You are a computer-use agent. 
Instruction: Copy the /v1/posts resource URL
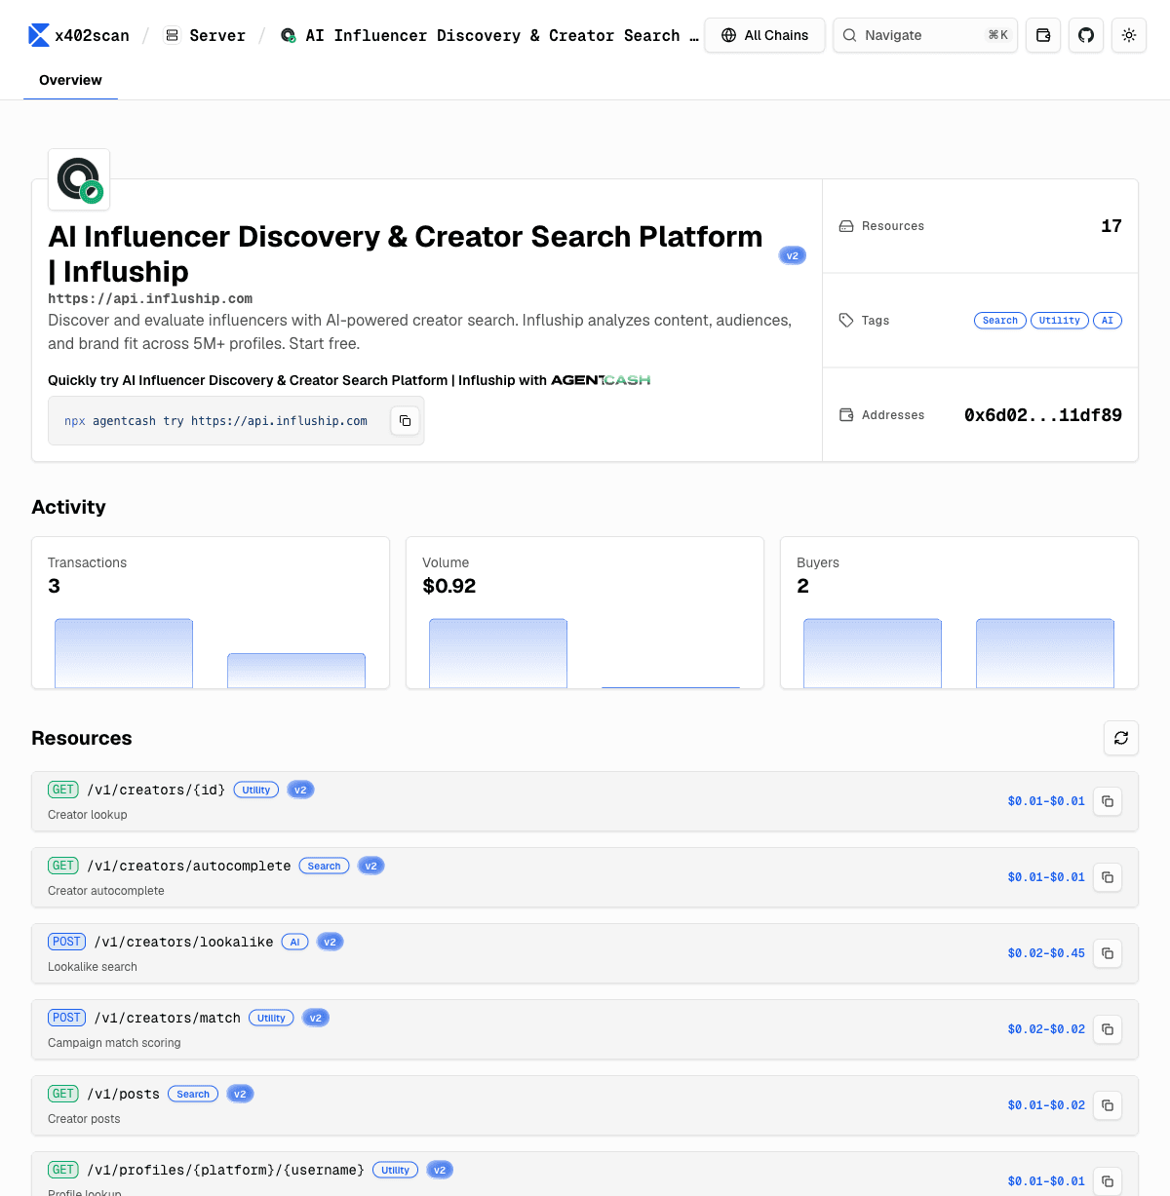pos(1108,1105)
